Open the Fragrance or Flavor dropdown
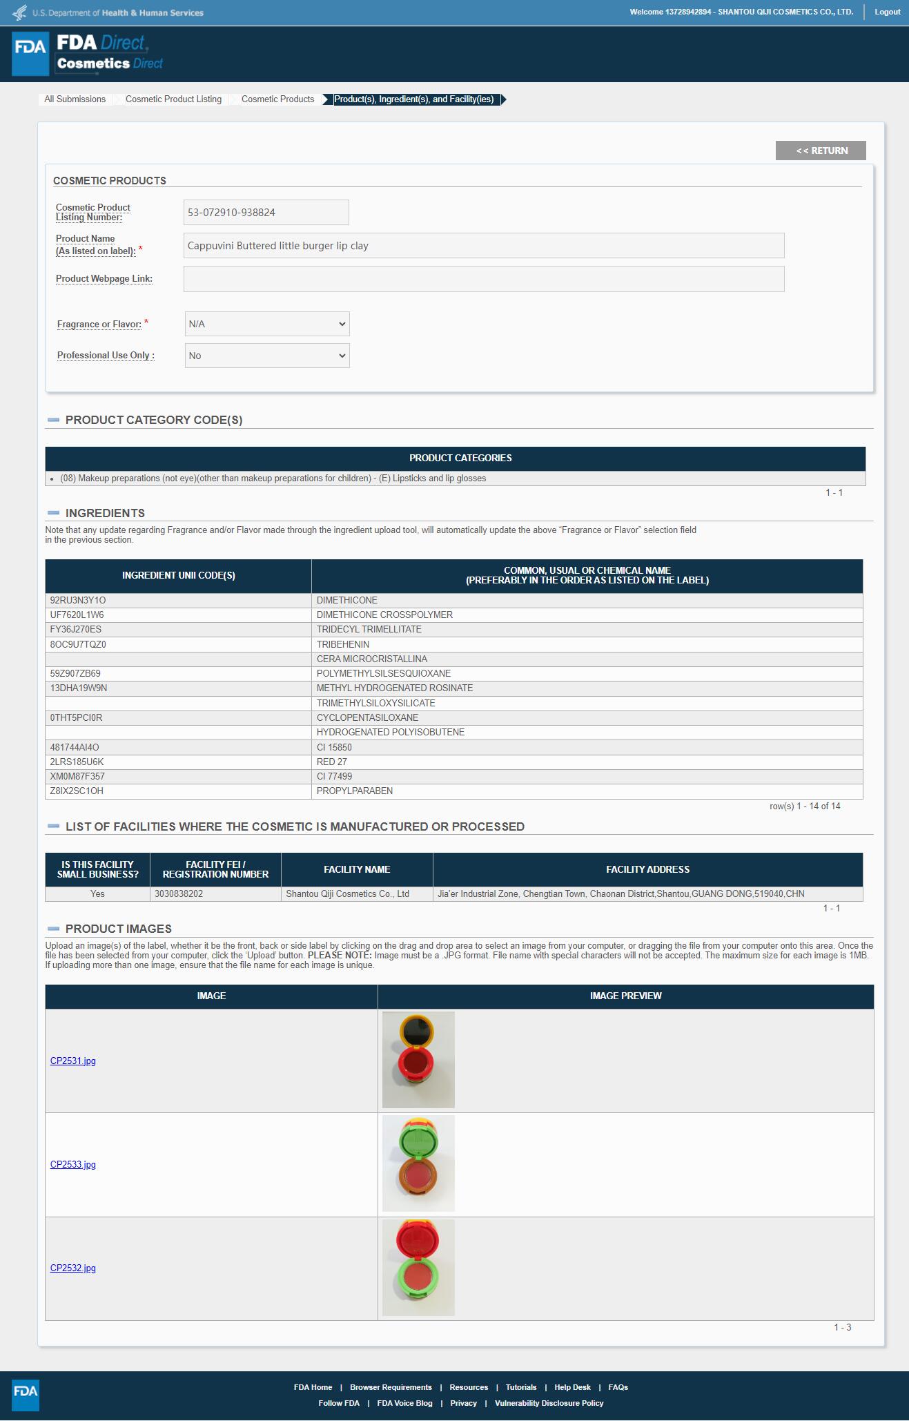 point(267,324)
